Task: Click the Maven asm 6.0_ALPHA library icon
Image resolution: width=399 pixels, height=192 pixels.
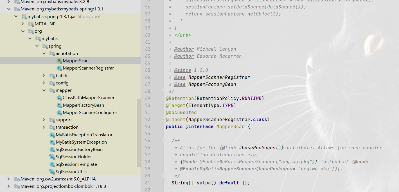Action: [x=17, y=179]
